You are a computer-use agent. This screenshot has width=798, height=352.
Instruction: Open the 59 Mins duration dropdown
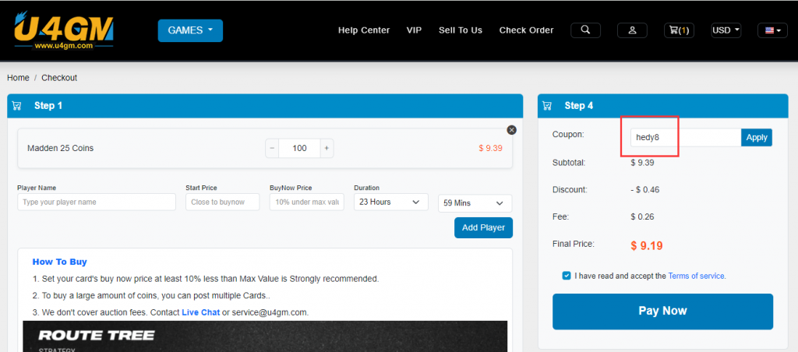coord(475,203)
